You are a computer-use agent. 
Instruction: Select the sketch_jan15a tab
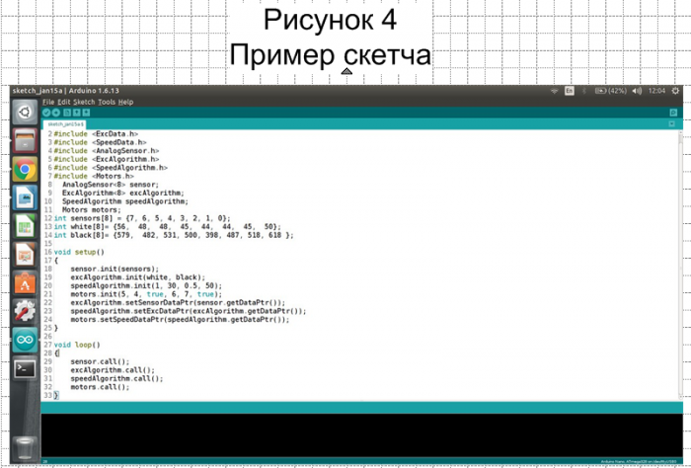coord(66,124)
